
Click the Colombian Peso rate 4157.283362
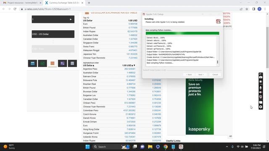click(129, 110)
